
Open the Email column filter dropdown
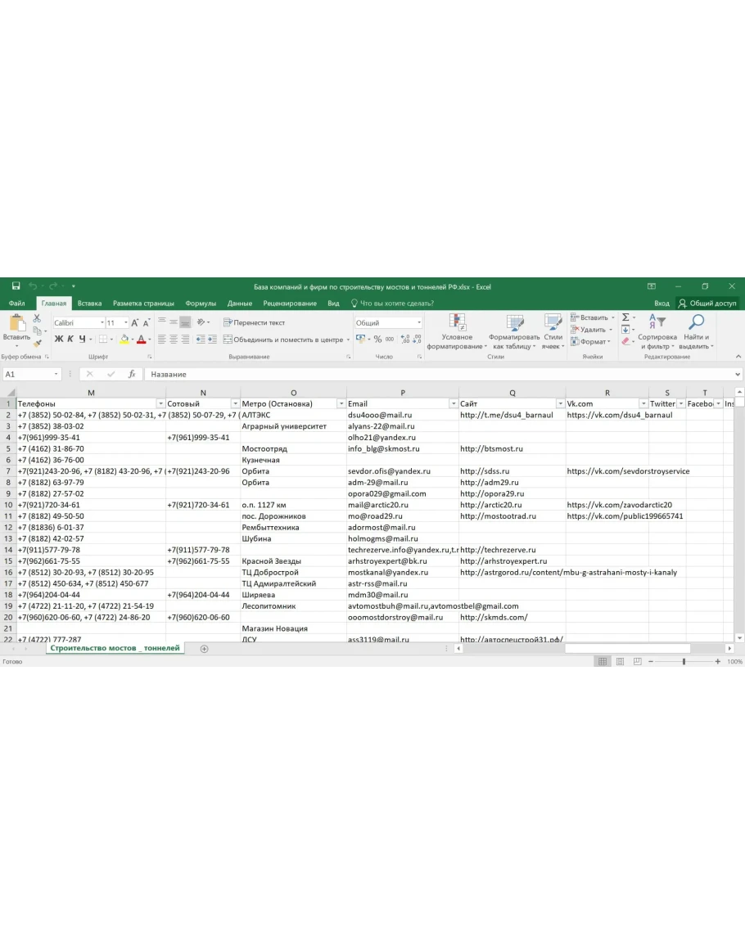[453, 404]
